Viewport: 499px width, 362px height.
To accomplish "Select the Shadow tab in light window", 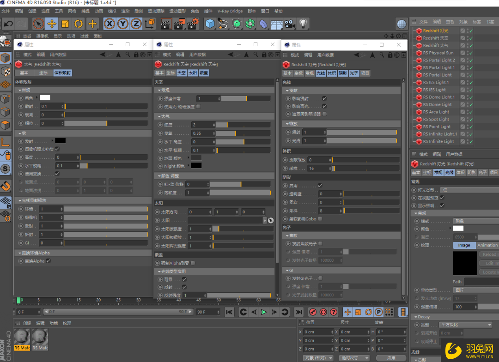I will 343,73.
